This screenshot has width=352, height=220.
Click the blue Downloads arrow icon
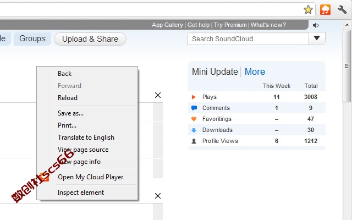[x=194, y=130]
